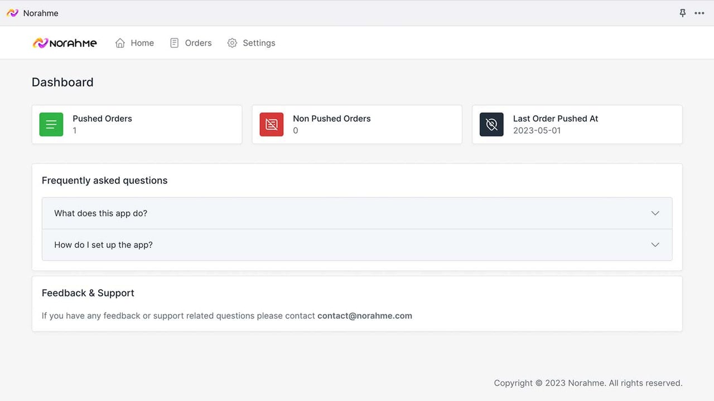Screen dimensions: 714x401
Task: Click the Norahme logo in navigation bar
Action: pyautogui.click(x=65, y=43)
